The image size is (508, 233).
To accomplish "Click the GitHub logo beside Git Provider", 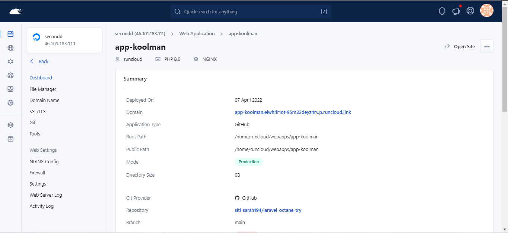I will [x=237, y=198].
